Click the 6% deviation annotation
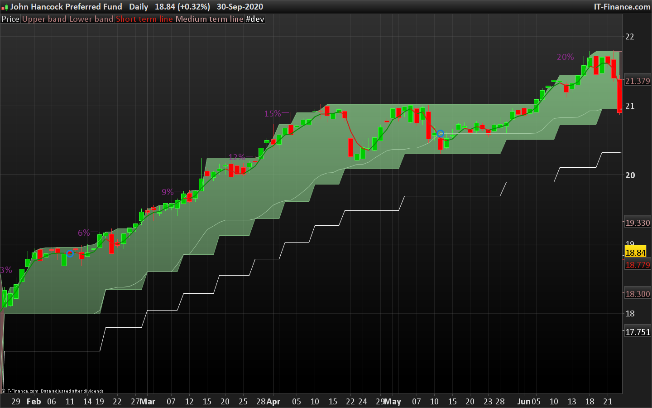652x408 pixels. (x=84, y=233)
